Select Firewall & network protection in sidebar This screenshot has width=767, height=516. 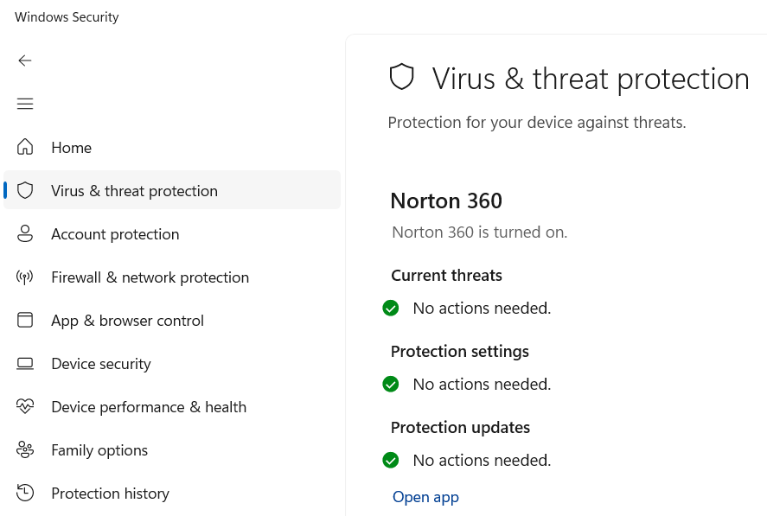(x=150, y=277)
